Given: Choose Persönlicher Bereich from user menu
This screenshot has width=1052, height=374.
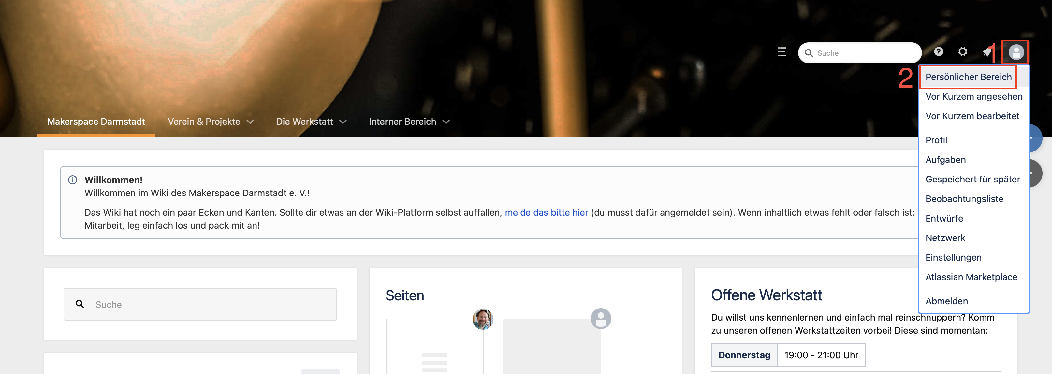Looking at the screenshot, I should pos(968,77).
